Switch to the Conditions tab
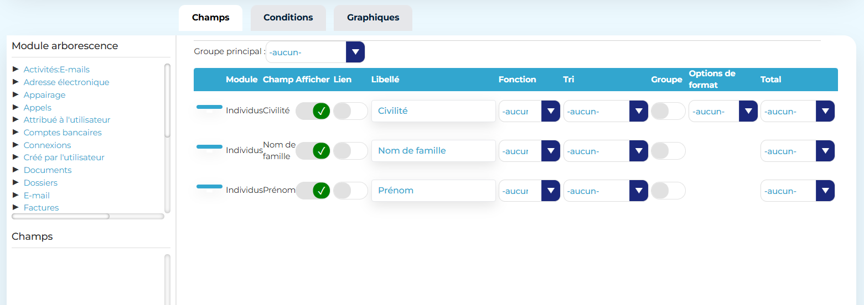 point(288,18)
